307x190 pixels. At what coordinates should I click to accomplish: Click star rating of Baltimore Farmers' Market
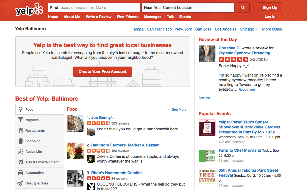click(98, 151)
